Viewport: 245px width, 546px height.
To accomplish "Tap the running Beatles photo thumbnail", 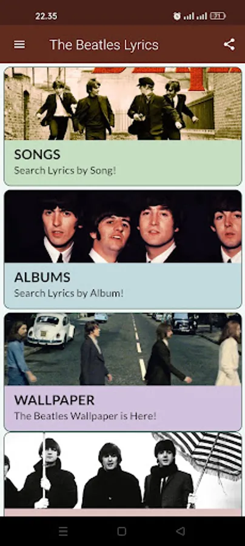I will point(123,103).
